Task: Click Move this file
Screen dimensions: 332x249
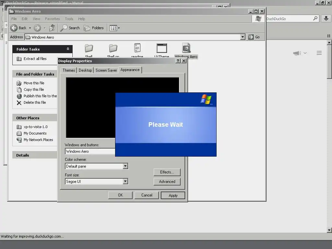Action: point(34,83)
